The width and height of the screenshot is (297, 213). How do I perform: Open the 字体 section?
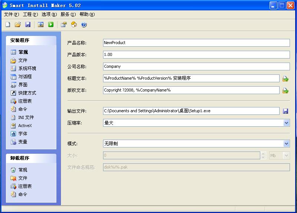(19, 134)
